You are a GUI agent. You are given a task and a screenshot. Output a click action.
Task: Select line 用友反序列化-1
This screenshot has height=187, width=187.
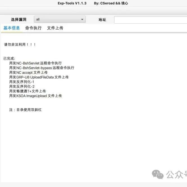click(x=22, y=82)
